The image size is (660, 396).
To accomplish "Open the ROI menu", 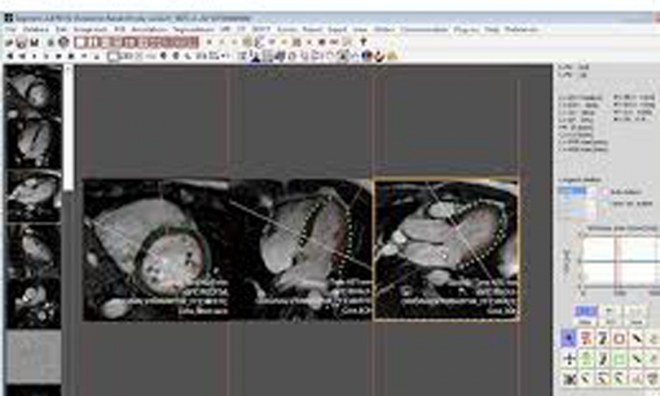I will (120, 29).
